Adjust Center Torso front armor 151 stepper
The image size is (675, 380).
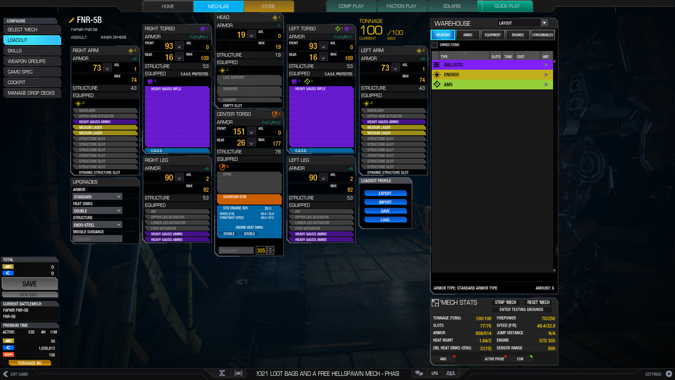(x=252, y=132)
